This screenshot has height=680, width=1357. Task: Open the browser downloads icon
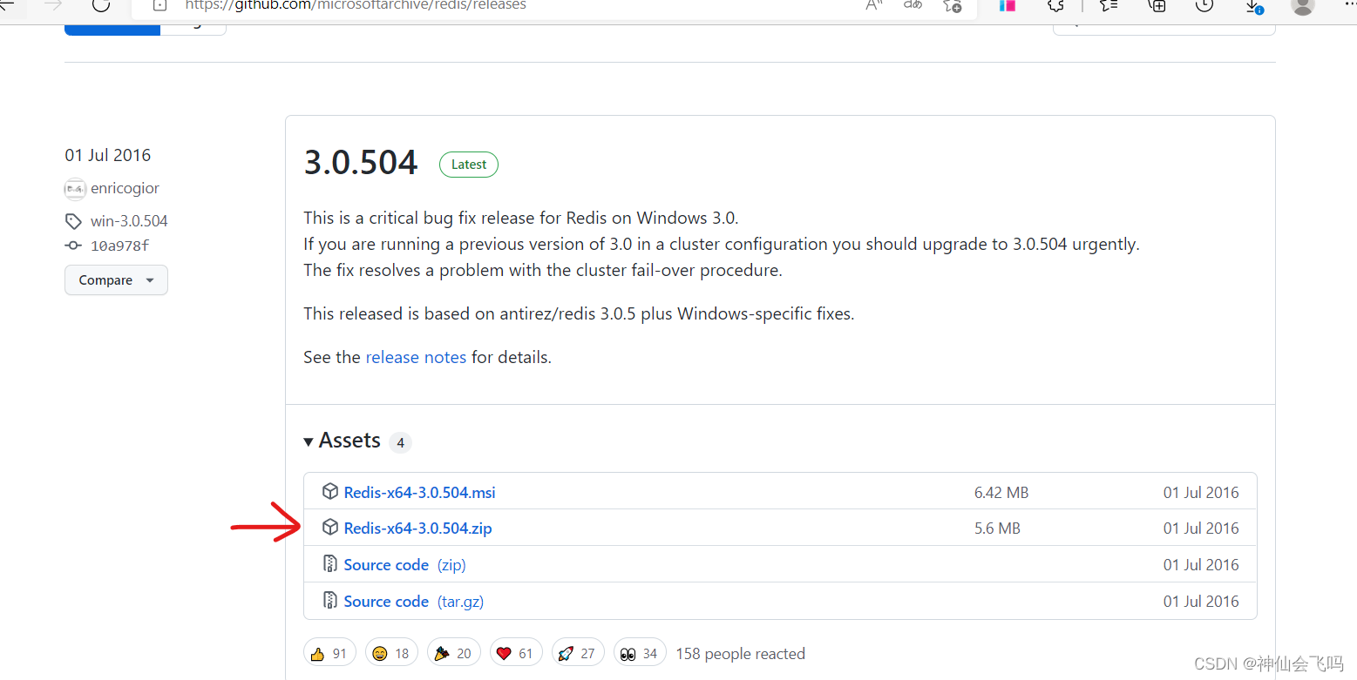click(x=1253, y=5)
